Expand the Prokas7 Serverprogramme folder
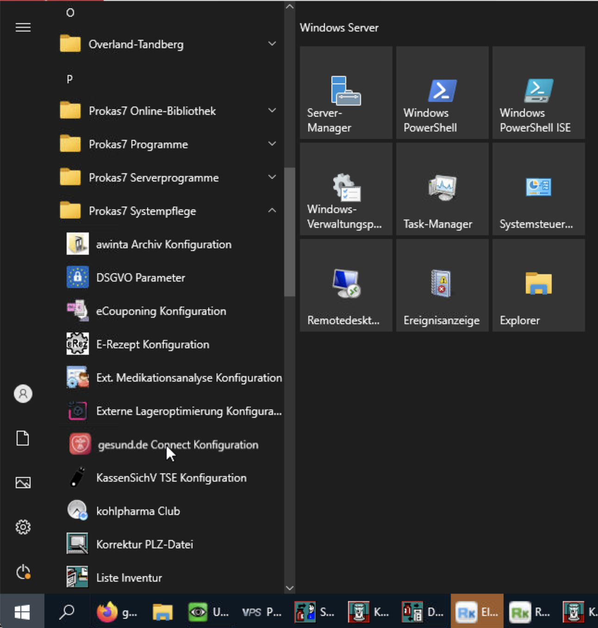 click(171, 177)
